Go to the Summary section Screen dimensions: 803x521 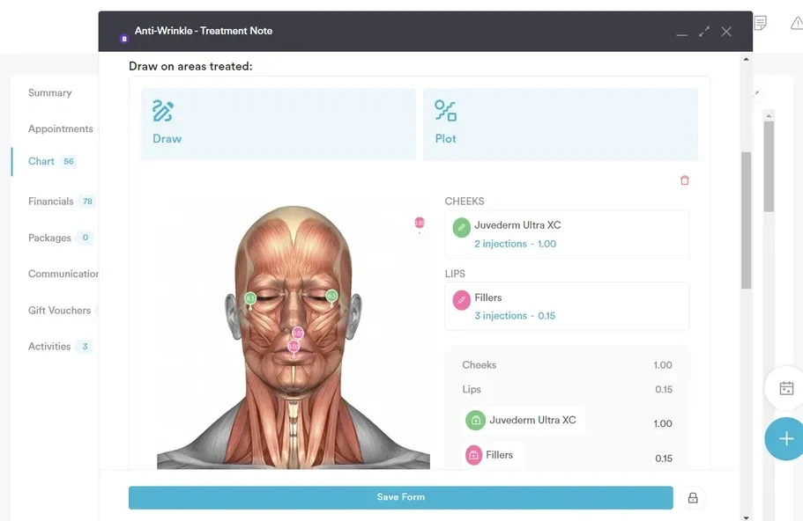tap(50, 93)
